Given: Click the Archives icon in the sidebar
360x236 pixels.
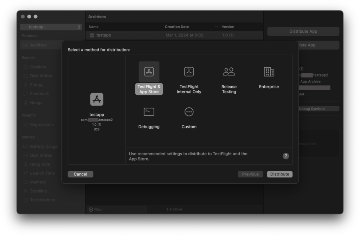Looking at the screenshot, I should [x=25, y=45].
